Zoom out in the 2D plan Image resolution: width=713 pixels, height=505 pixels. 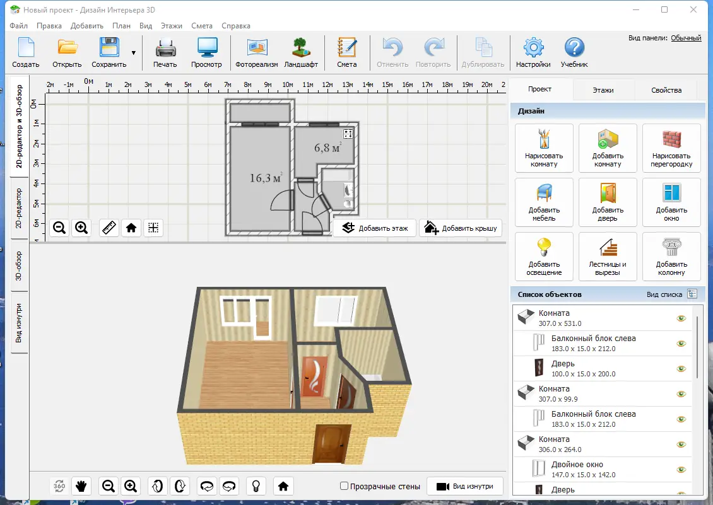pyautogui.click(x=59, y=228)
